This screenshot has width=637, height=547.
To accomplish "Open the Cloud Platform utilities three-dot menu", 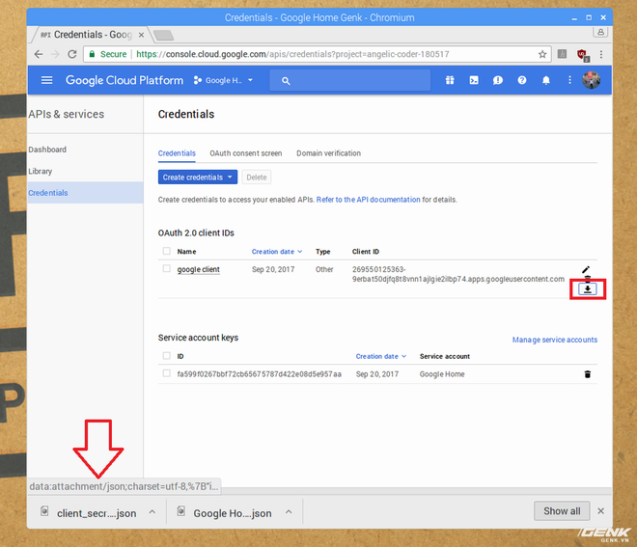I will pos(569,80).
